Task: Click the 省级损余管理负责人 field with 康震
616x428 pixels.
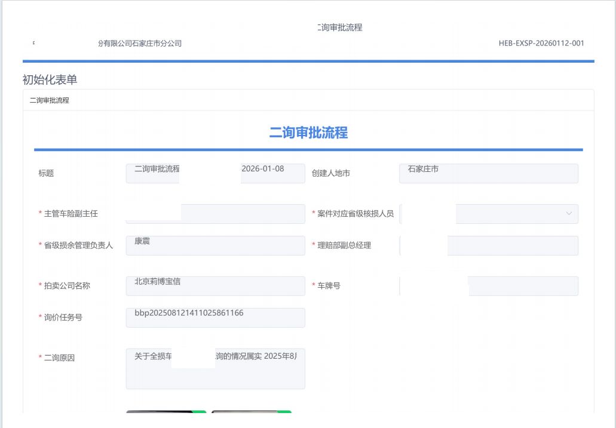Action: click(215, 245)
